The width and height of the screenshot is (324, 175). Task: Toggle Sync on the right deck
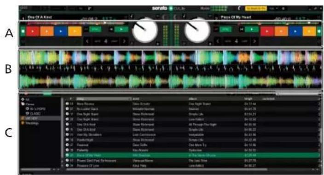[225, 29]
